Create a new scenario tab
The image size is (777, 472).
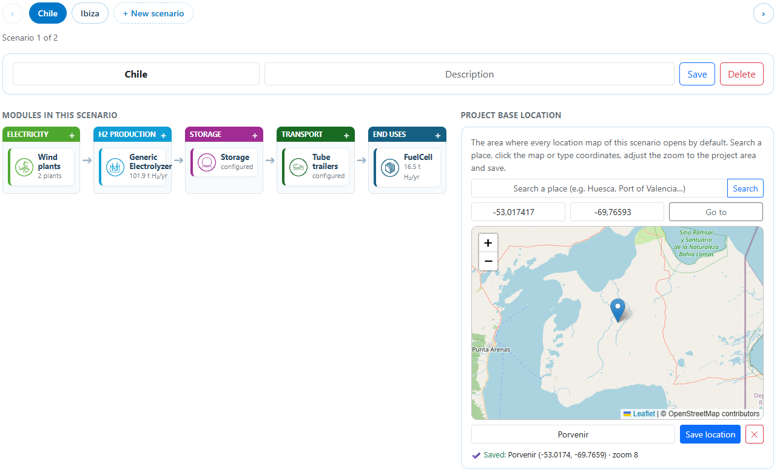point(153,13)
